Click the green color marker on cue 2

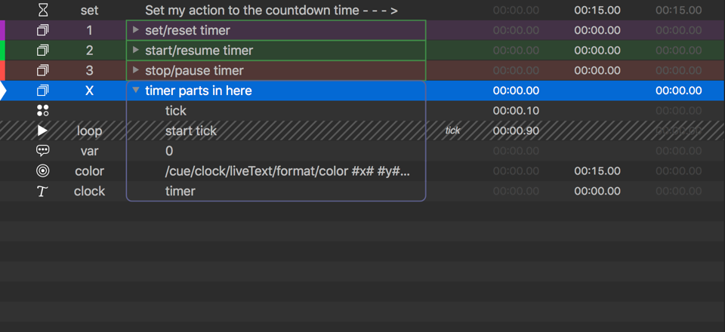tap(2, 51)
